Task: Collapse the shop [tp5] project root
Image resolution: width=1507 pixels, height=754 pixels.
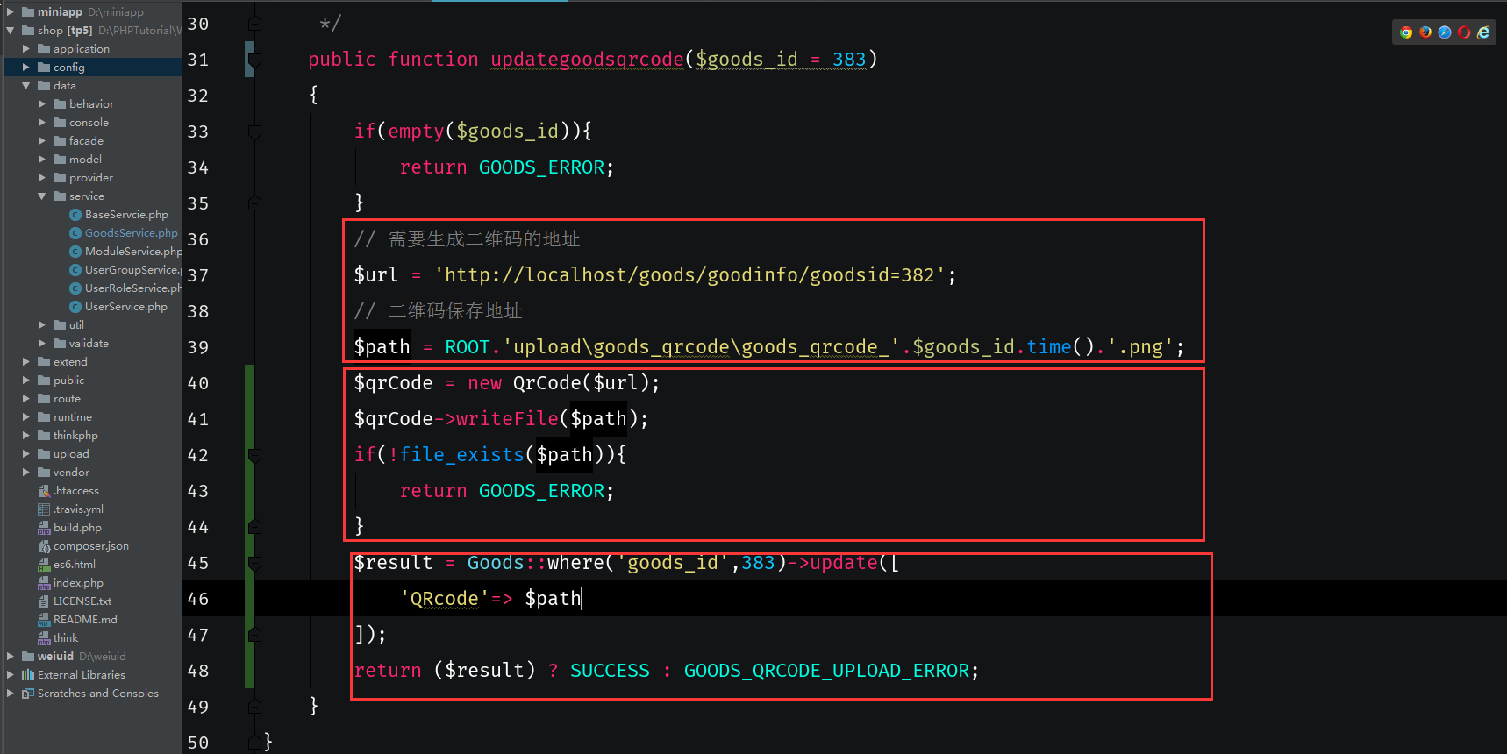Action: pos(11,31)
